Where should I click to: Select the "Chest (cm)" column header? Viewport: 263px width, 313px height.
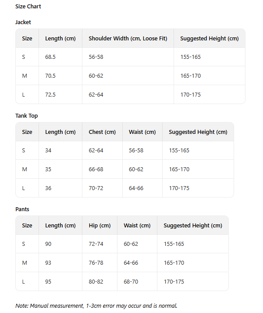click(x=102, y=132)
